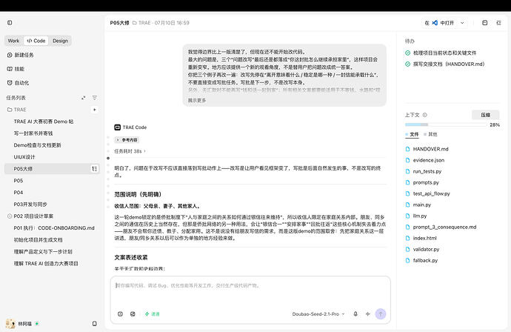Open the filter icon beside 任务列表
Screen dimensions: 511x332
click(x=95, y=98)
